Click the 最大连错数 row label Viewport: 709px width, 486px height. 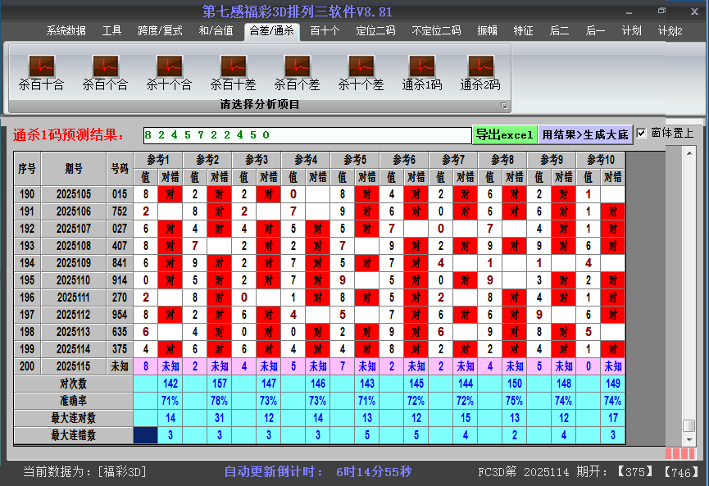click(x=73, y=435)
